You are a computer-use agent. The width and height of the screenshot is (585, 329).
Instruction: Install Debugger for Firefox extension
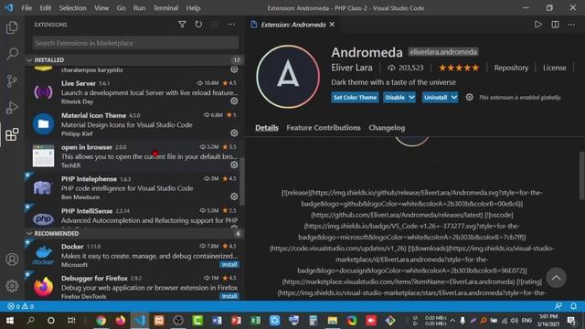point(229,296)
